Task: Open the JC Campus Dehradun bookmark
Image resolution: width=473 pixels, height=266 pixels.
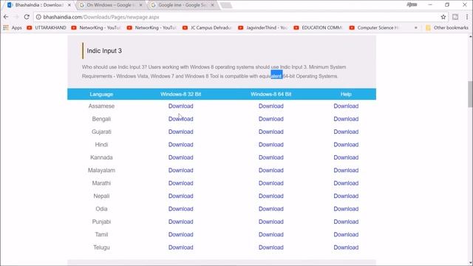Action: 207,27
